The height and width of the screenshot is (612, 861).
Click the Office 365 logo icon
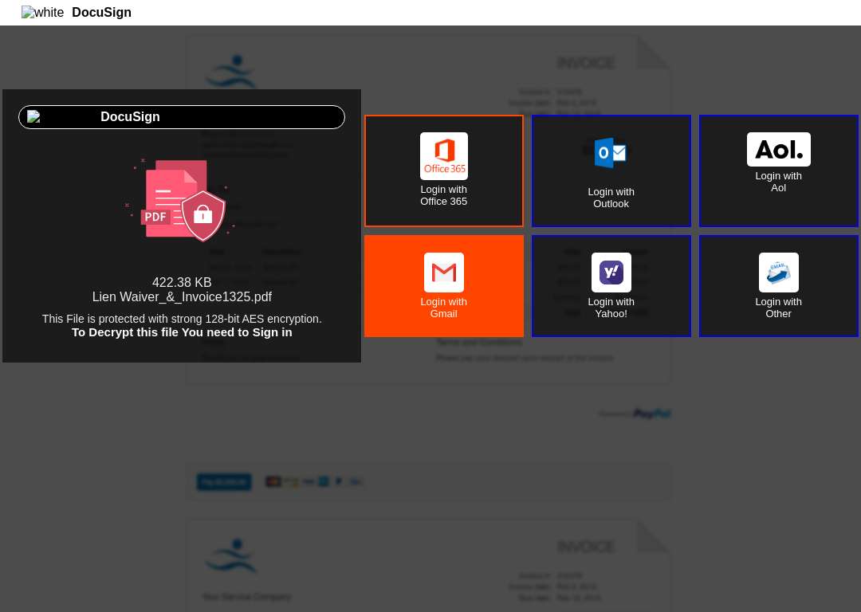pos(444,156)
